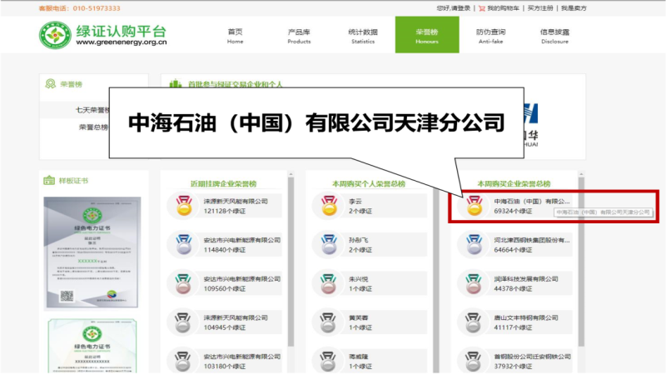The width and height of the screenshot is (666, 375).
Task: Click 涞源新天风能有限公司 with 104945个绿证
Action: pos(236,317)
